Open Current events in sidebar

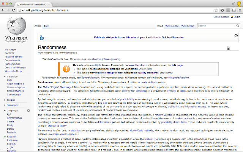(12, 60)
